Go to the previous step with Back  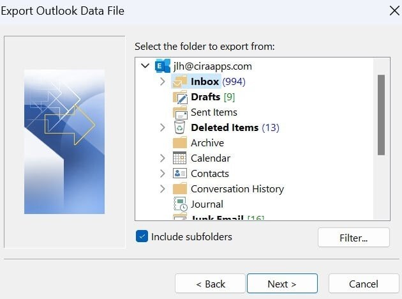click(210, 284)
